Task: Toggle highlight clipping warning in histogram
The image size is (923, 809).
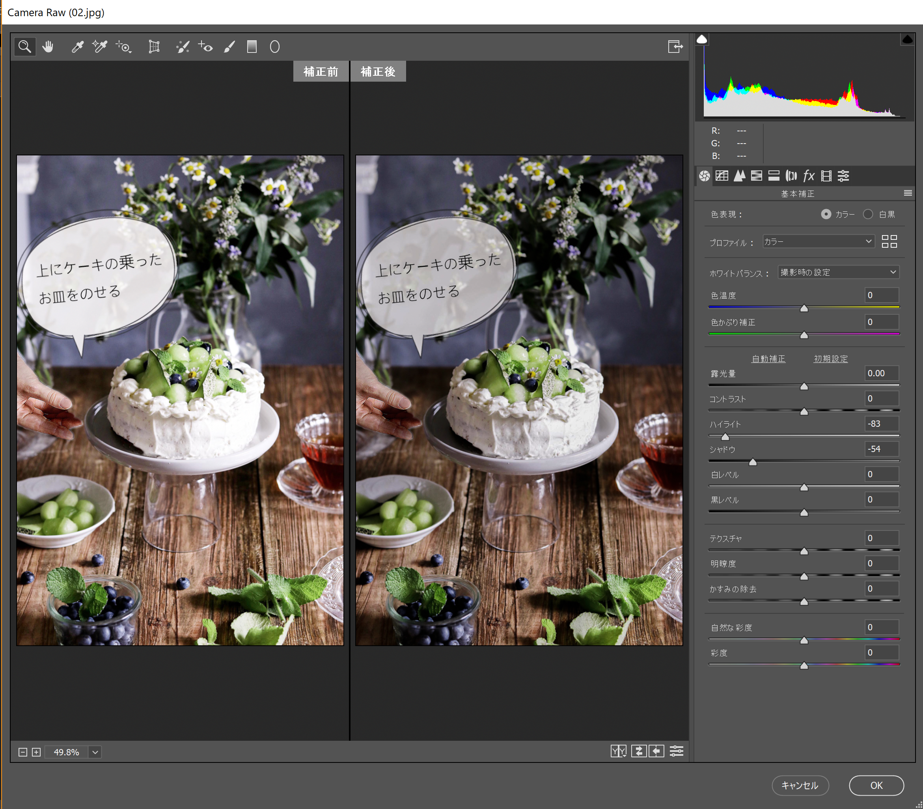Action: click(x=907, y=39)
